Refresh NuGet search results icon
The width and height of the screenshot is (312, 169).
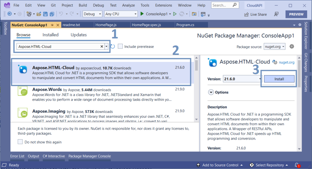point(113,46)
